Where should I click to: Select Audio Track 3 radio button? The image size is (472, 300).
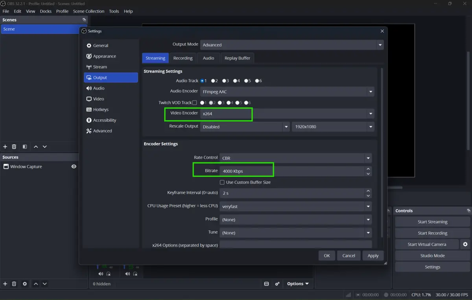coord(224,81)
